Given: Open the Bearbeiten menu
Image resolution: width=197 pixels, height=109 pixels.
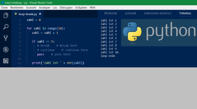Looking at the screenshot, I should point(17,8).
